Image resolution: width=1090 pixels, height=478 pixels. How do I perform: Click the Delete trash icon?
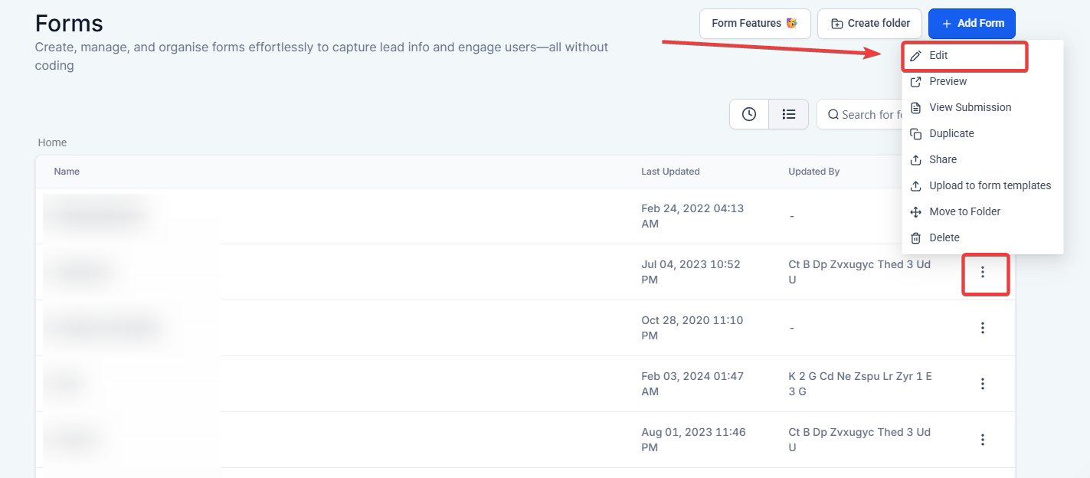coord(915,238)
